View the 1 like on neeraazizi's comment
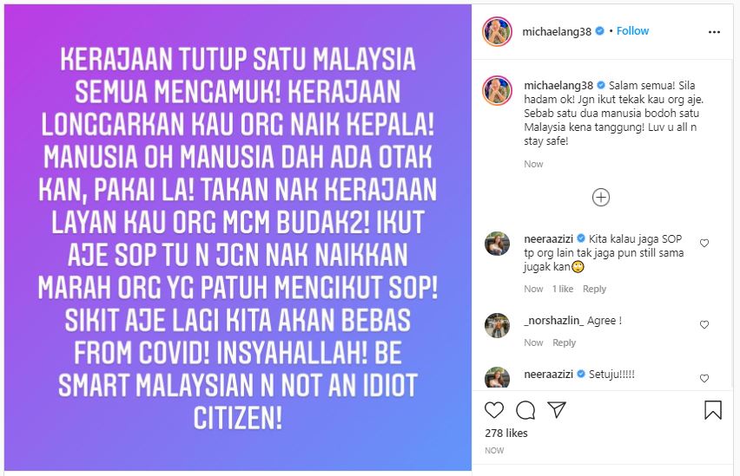The height and width of the screenshot is (476, 740). click(x=563, y=289)
